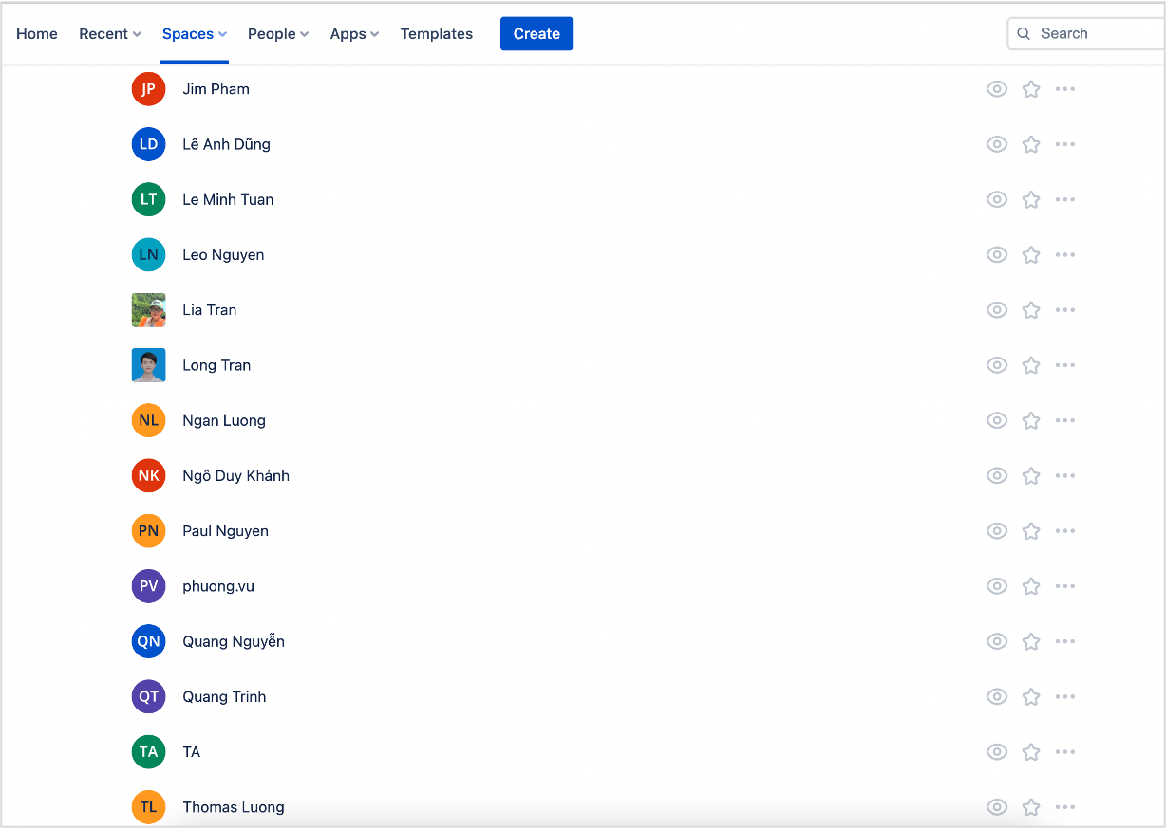Click the PV avatar for phuong.vu
Screen dimensions: 1166x829
tap(148, 586)
